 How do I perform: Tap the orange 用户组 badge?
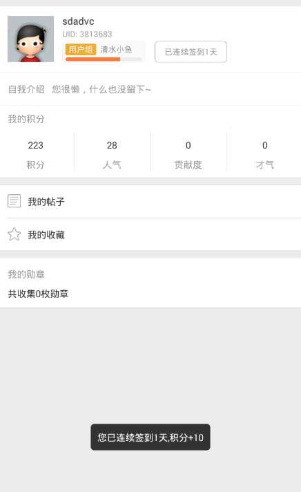coord(81,49)
